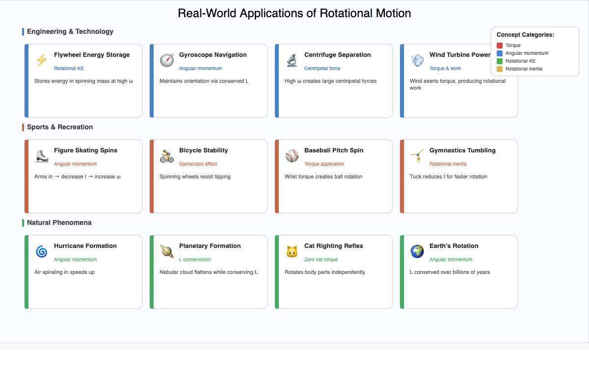This screenshot has width=589, height=392.
Task: Click the ice skate icon on Figure Skating Spins
Action: pos(41,155)
